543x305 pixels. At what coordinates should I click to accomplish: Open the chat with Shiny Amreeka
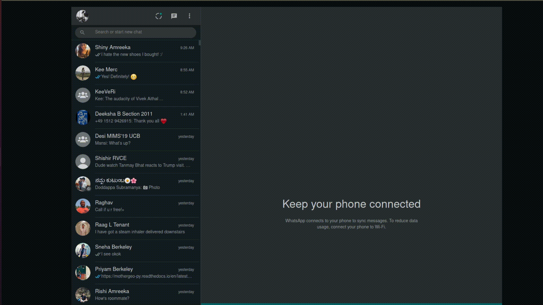pyautogui.click(x=136, y=51)
